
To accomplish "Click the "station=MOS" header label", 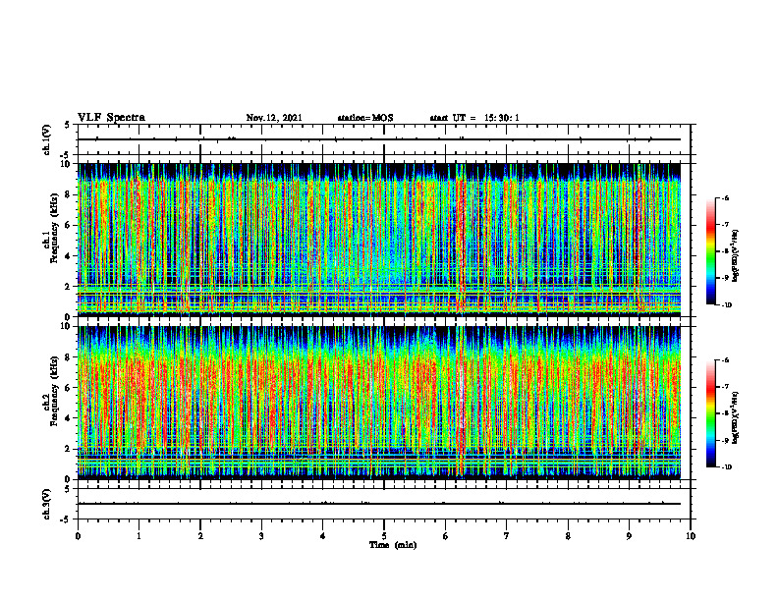I will tap(365, 118).
